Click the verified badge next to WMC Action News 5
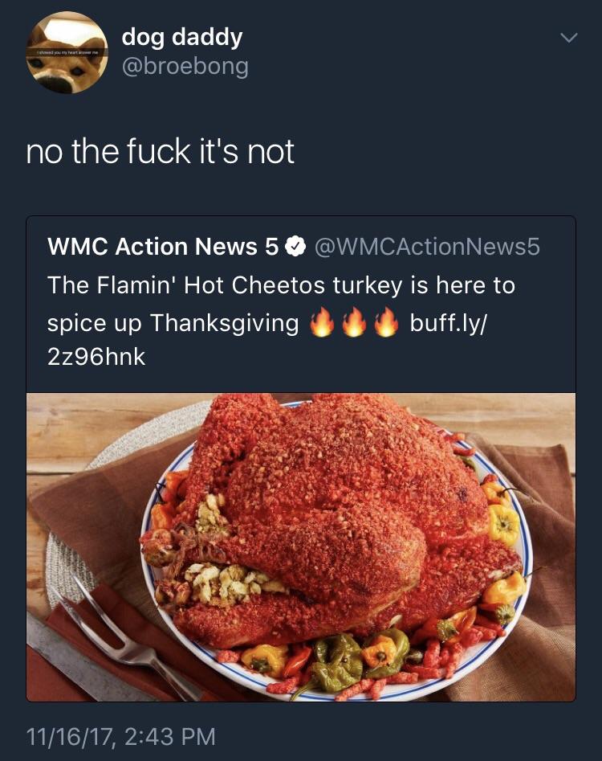Viewport: 602px width, 761px height. tap(295, 247)
